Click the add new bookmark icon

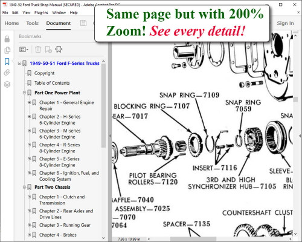coord(48,50)
